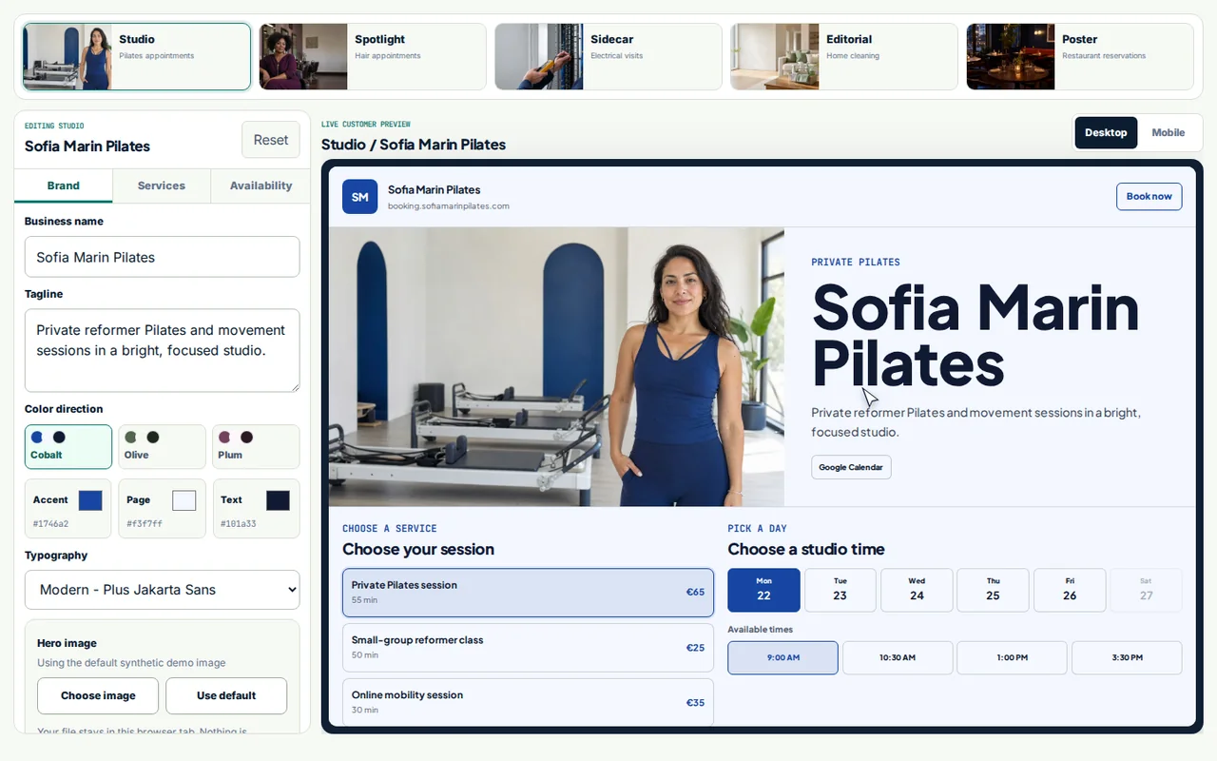Edit the Tagline text area
Screen dimensions: 1217x761
pyautogui.click(x=162, y=350)
